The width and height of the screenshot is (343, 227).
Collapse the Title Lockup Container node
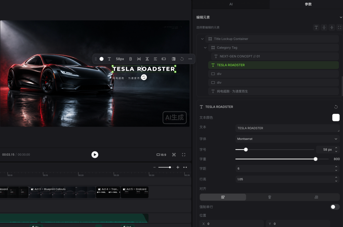point(202,39)
